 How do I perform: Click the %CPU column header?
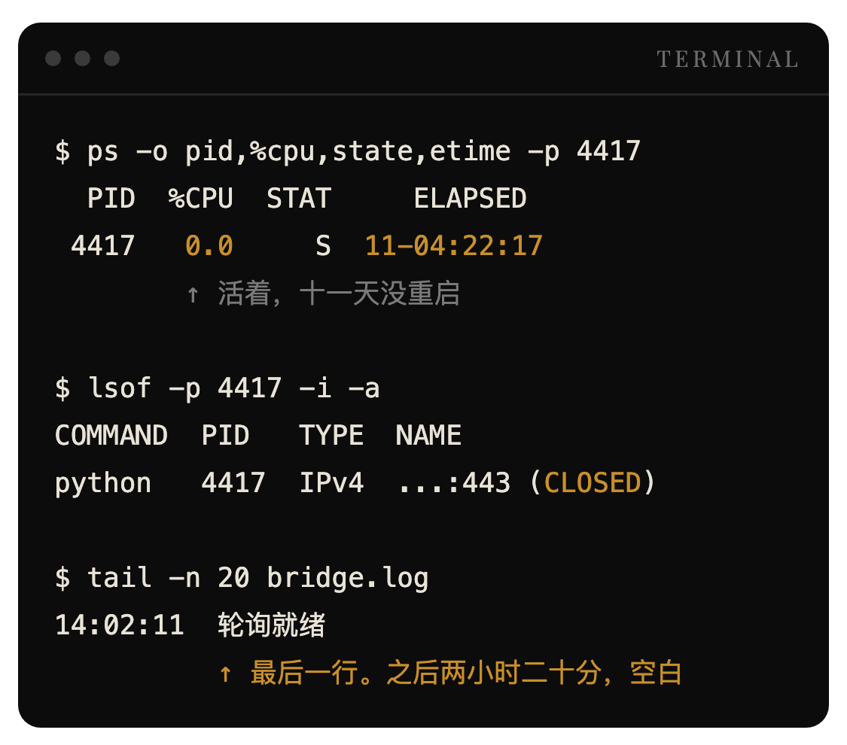point(200,198)
